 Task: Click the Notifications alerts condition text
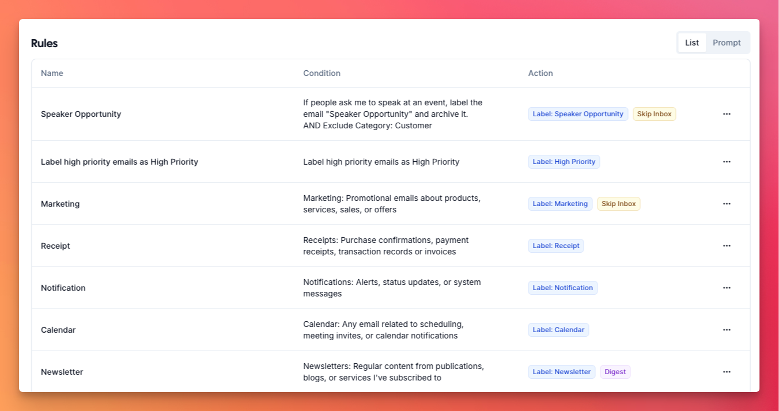click(392, 288)
